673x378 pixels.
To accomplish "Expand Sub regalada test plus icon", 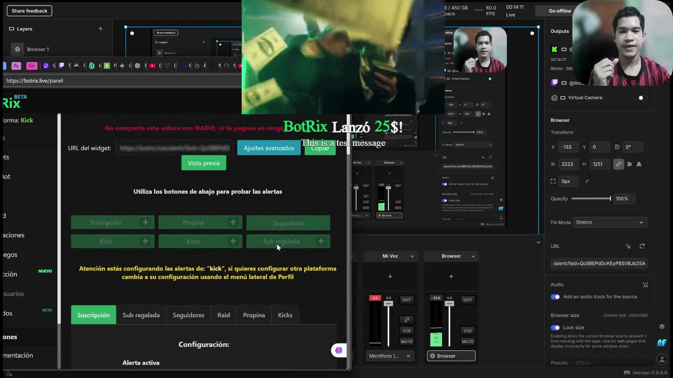I will tap(321, 241).
